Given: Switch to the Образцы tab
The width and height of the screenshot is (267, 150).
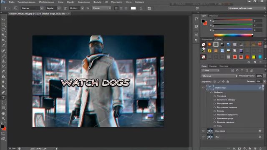Looking at the screenshot, I should pos(214,16).
